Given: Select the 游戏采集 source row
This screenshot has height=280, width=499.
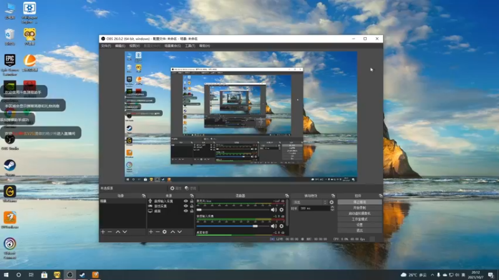Looking at the screenshot, I should click(x=170, y=206).
